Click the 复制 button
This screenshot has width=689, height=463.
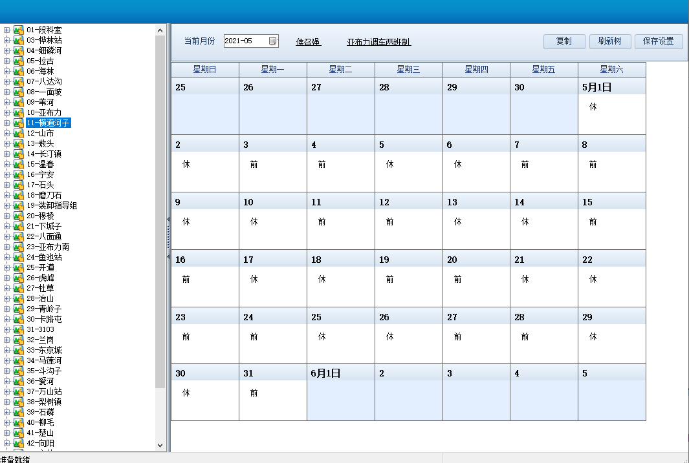coord(564,41)
